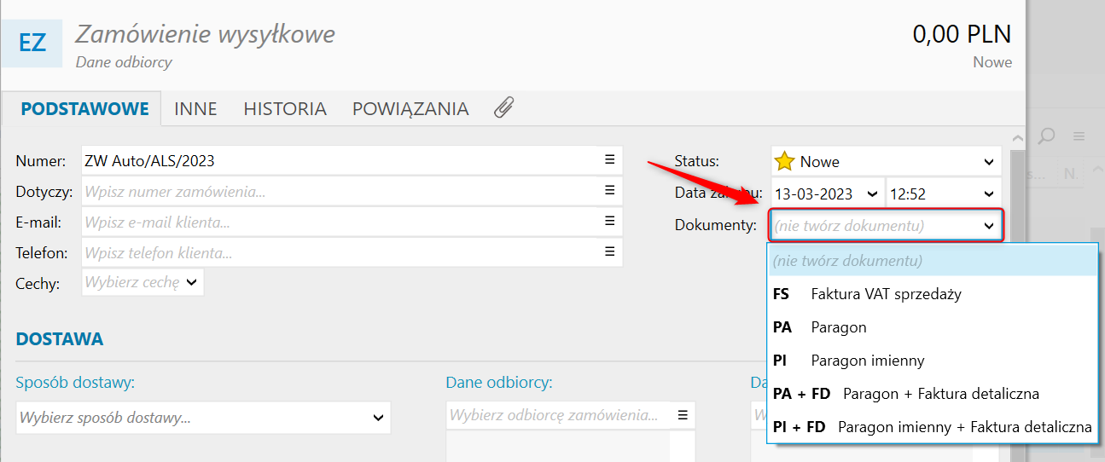This screenshot has width=1105, height=462.
Task: Choose Paragon imienny option
Action: (x=867, y=361)
